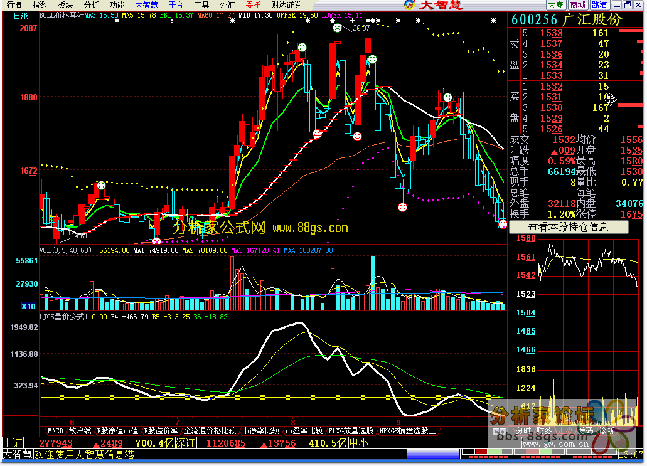
Task: Click the LJGS量价公式1 indicator label
Action: (63, 317)
